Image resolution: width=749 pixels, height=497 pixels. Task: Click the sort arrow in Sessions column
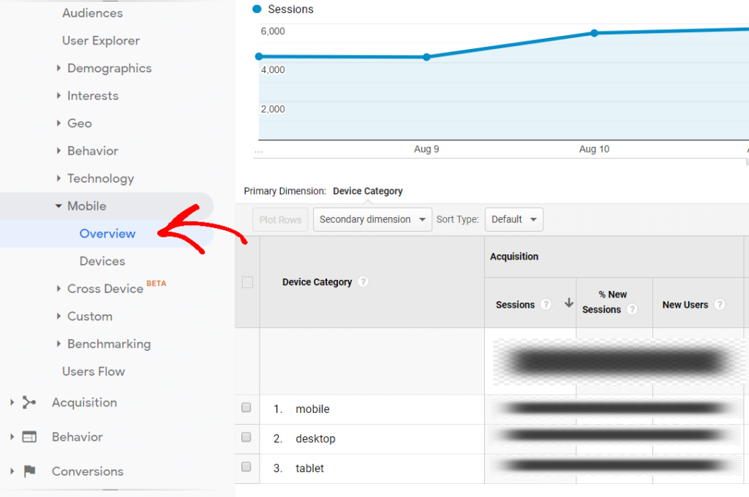[568, 303]
